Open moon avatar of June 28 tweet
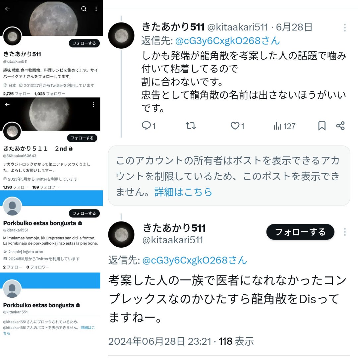This screenshot has height=358, width=358. [x=121, y=35]
